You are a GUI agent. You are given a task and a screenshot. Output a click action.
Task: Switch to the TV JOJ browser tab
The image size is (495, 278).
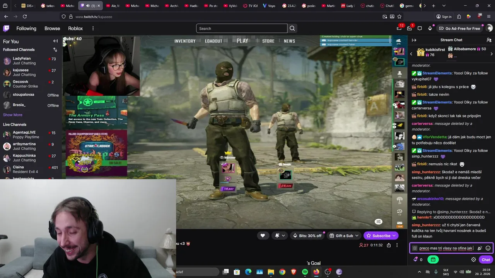coord(251,6)
